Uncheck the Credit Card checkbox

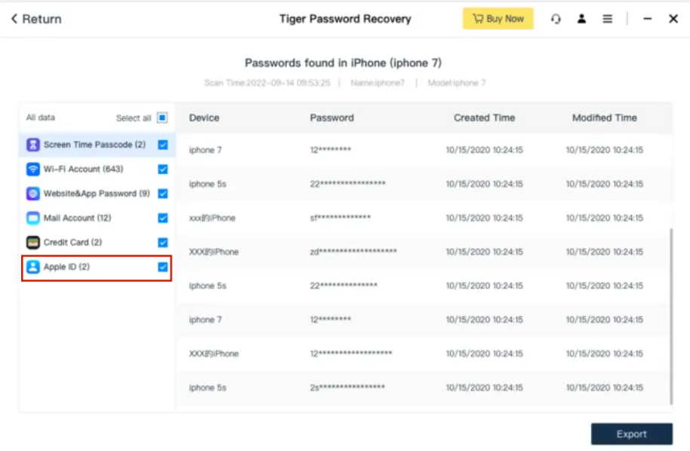tap(162, 242)
